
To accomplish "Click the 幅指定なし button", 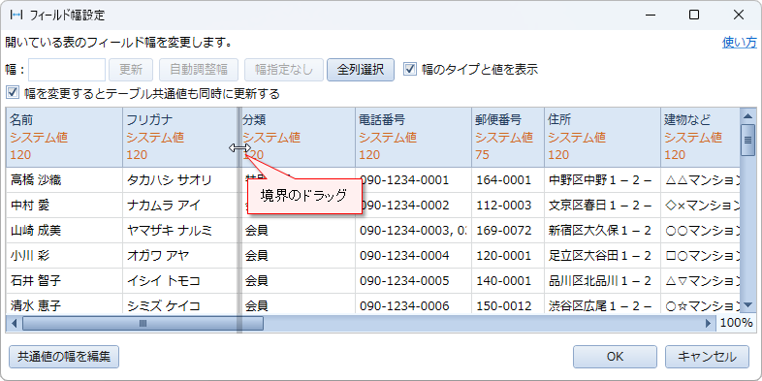I will point(284,70).
